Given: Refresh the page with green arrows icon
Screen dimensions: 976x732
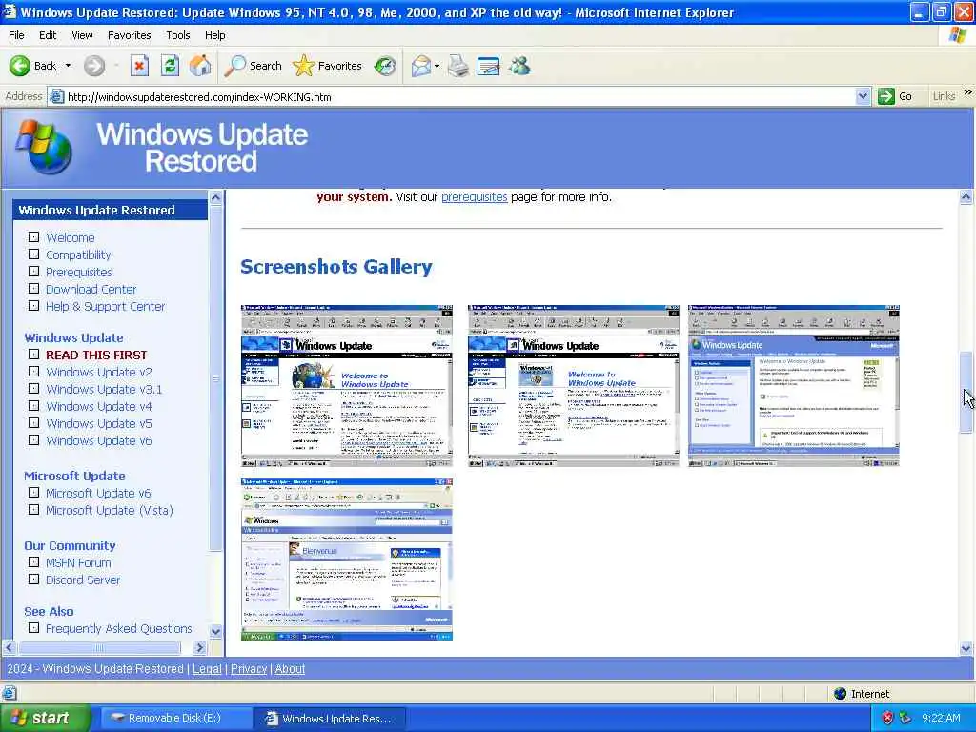Looking at the screenshot, I should (x=170, y=66).
